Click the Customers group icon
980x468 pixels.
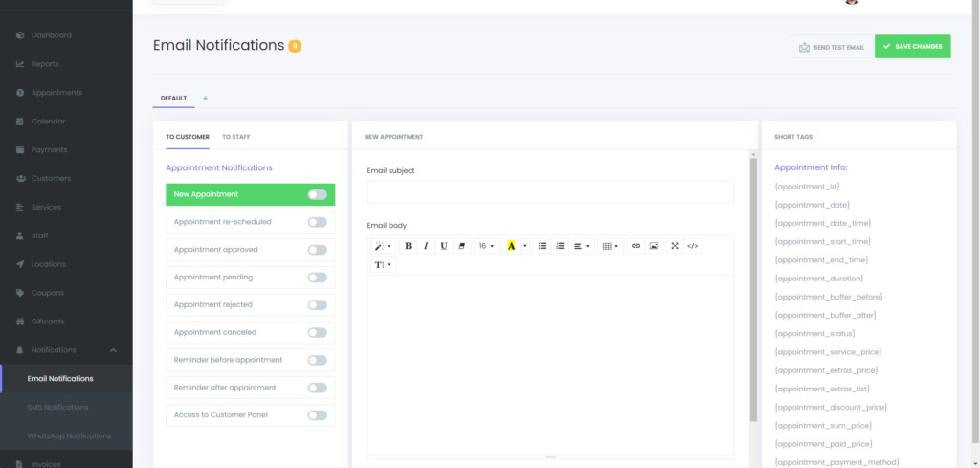point(20,179)
